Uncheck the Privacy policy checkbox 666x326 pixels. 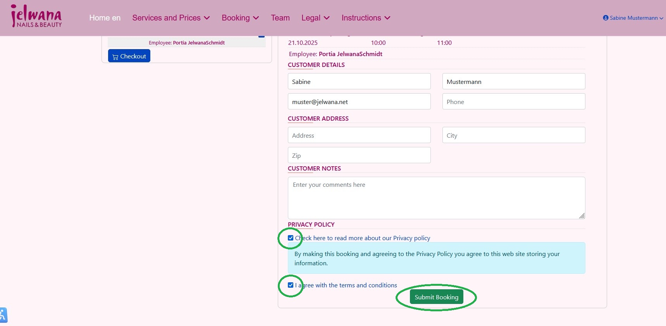[291, 238]
